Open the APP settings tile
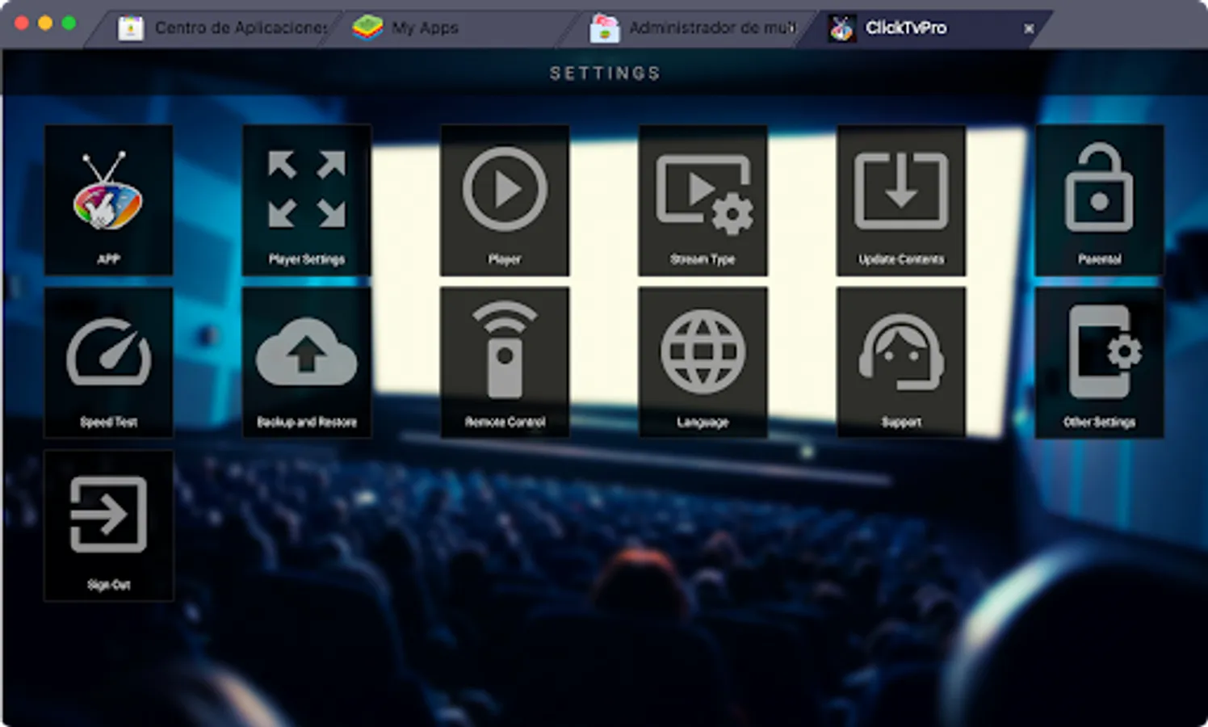The height and width of the screenshot is (727, 1208). coord(108,200)
